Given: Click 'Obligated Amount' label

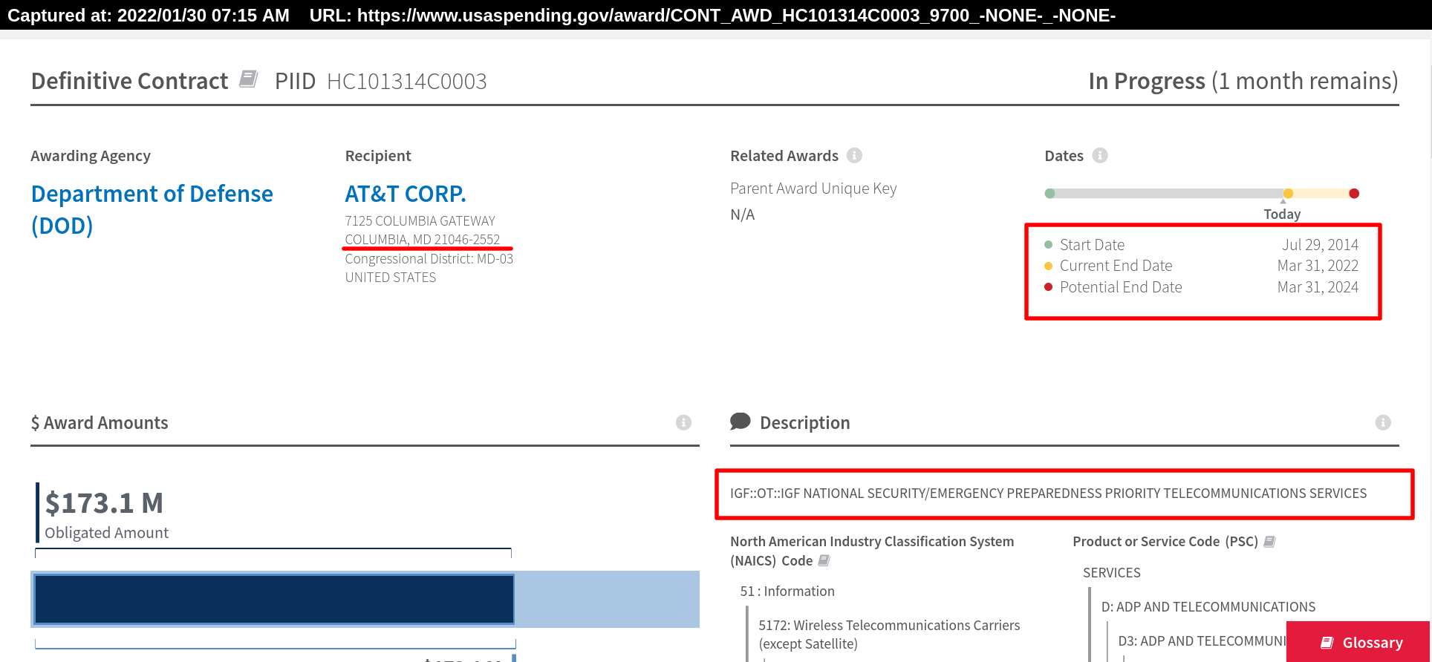Looking at the screenshot, I should coord(106,533).
